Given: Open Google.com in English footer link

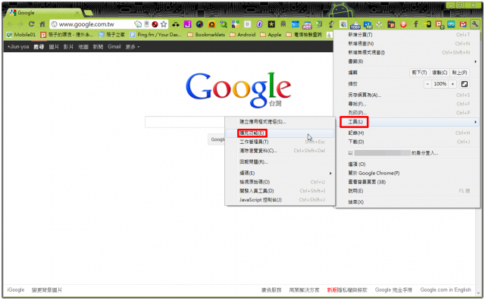Looking at the screenshot, I should (446, 290).
